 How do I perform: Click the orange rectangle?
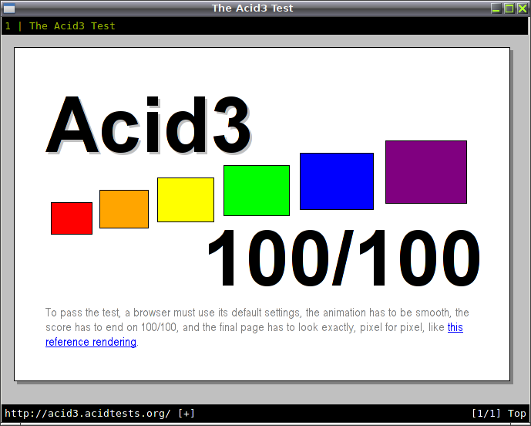click(124, 209)
